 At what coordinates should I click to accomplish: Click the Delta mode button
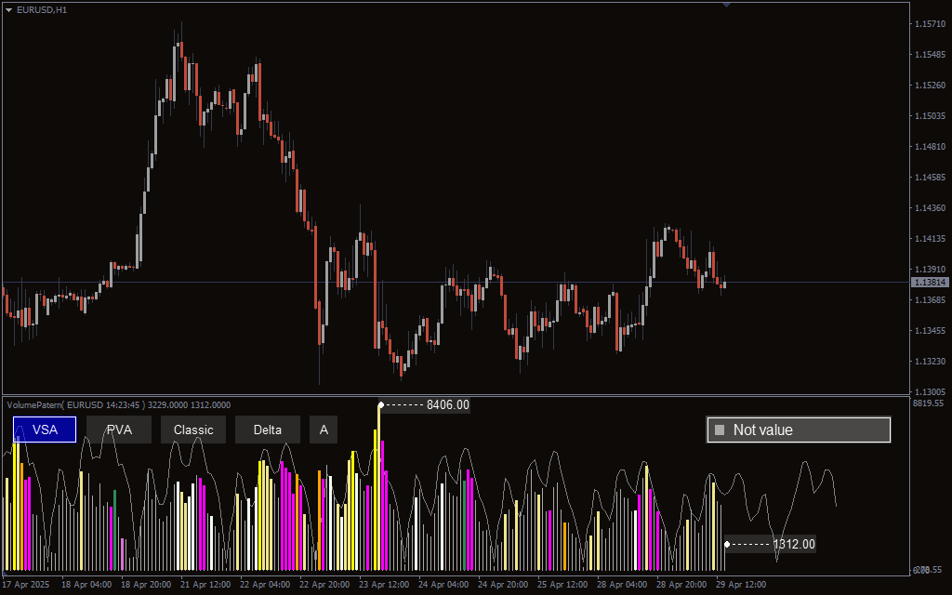pos(268,430)
